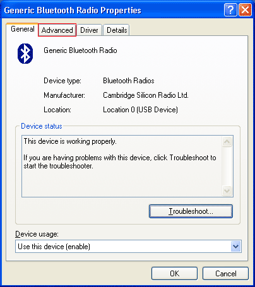
Task: Click the Troubleshoot button
Action: click(191, 211)
